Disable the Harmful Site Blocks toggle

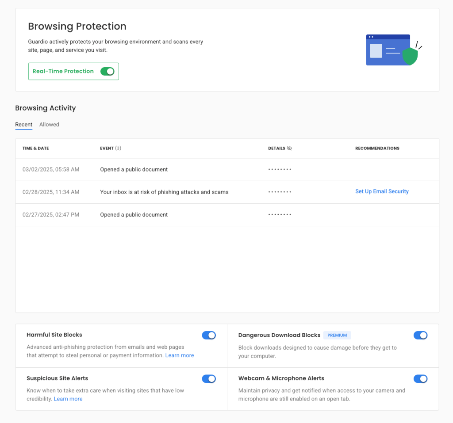tap(208, 335)
